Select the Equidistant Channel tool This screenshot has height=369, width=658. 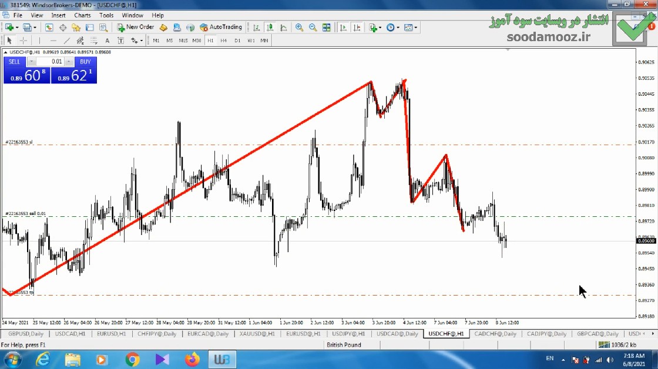click(x=80, y=41)
